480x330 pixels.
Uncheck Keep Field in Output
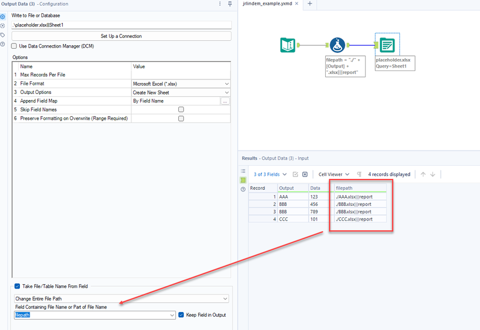pyautogui.click(x=181, y=315)
